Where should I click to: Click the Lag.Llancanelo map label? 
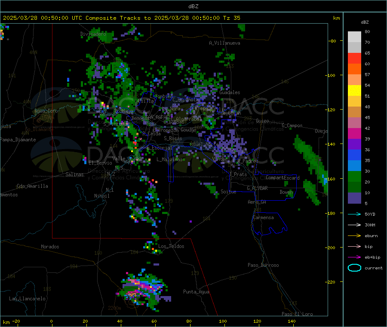(27, 299)
